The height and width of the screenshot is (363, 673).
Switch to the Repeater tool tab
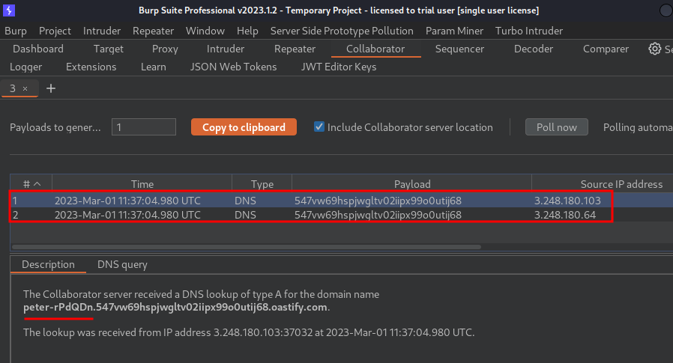click(x=295, y=49)
